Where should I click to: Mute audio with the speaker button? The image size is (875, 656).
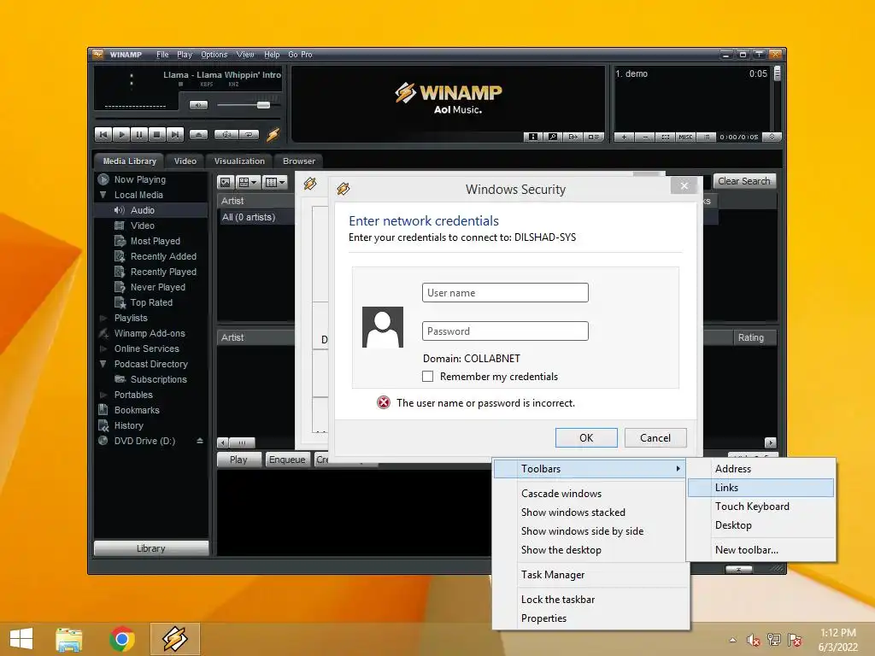point(198,105)
